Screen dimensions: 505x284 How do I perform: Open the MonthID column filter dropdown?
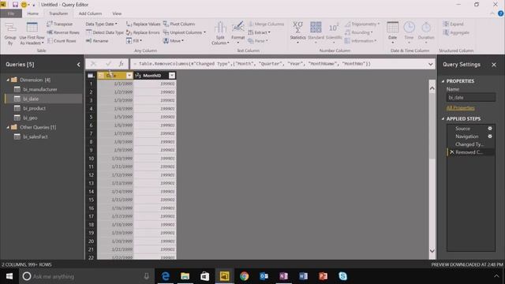coord(172,76)
